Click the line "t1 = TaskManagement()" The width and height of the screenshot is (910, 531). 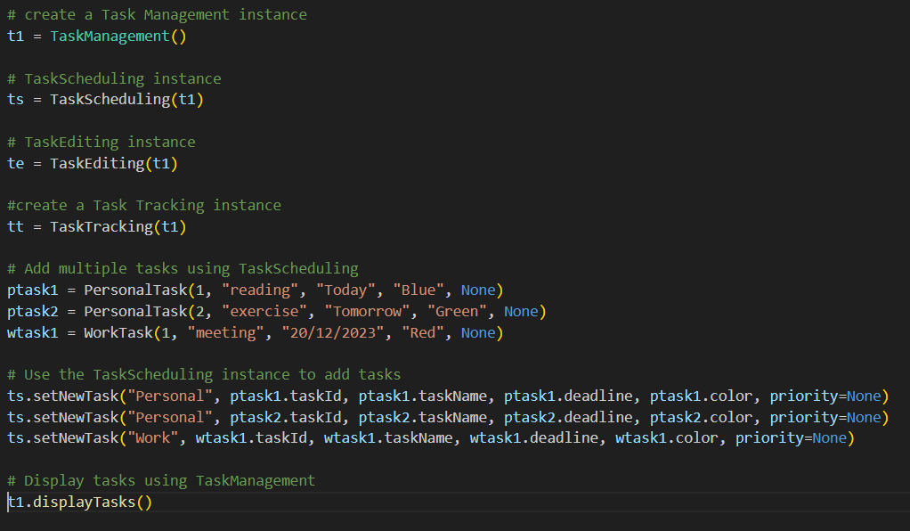(x=97, y=36)
